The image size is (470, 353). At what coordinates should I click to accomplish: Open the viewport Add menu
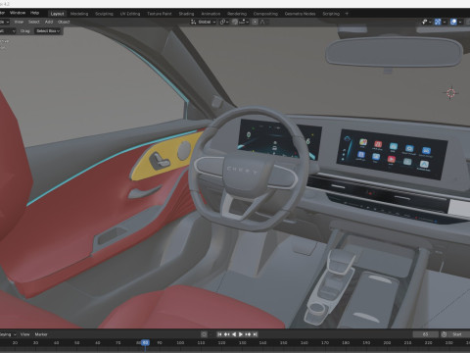point(49,22)
